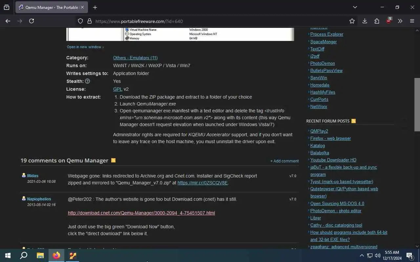
Task: Open File Explorer from taskbar
Action: click(40, 255)
